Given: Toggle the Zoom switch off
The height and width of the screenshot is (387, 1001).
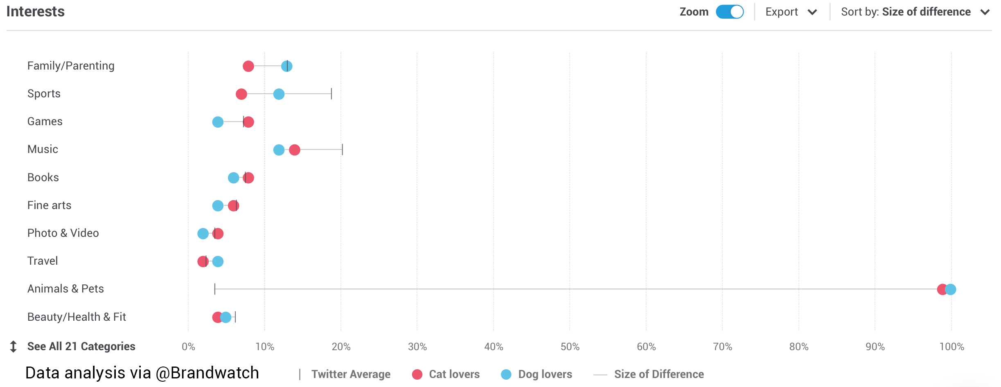Looking at the screenshot, I should click(729, 12).
